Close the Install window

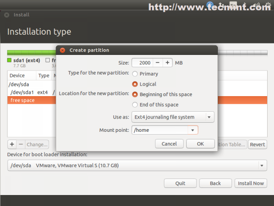(7, 15)
